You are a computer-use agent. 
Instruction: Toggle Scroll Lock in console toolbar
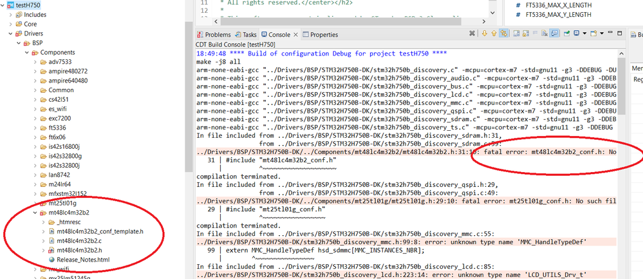pyautogui.click(x=526, y=34)
